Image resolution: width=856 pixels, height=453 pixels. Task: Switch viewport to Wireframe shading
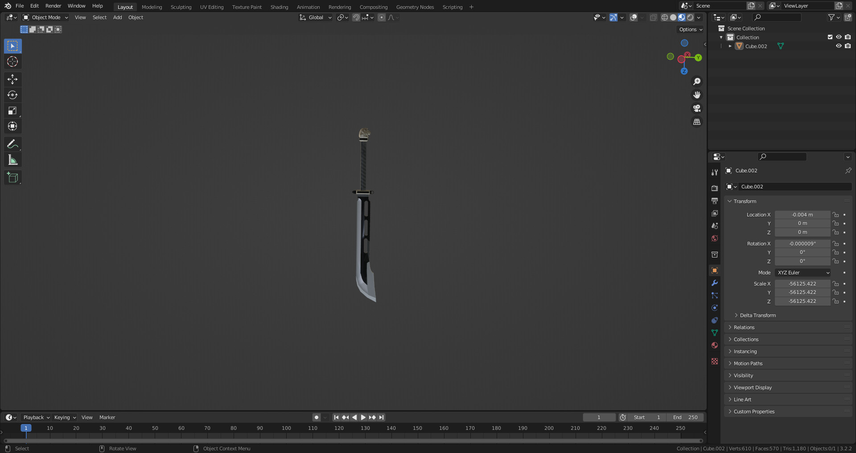pos(664,17)
